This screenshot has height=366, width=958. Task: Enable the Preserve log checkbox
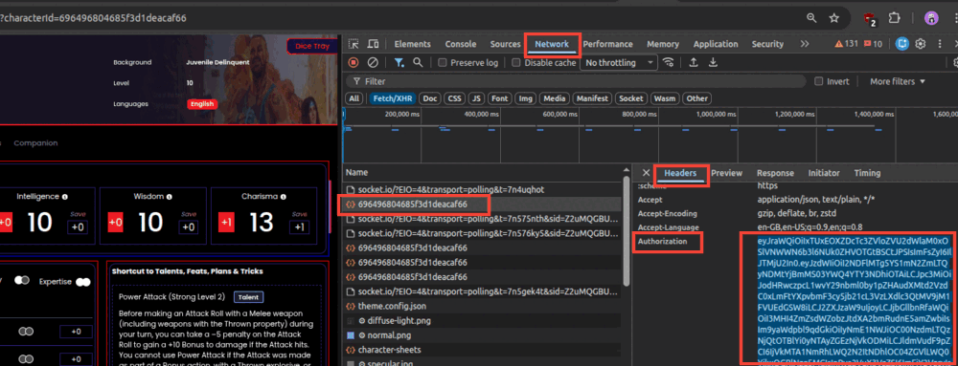tap(443, 63)
